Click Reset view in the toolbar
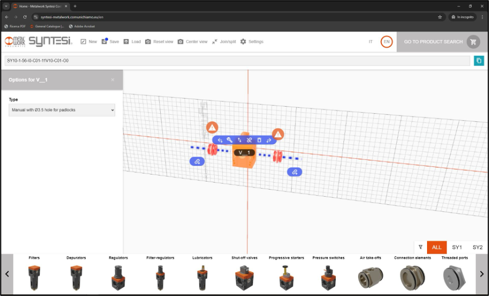The height and width of the screenshot is (296, 489). coord(159,42)
